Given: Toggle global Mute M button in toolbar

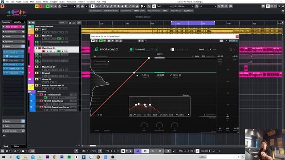Looking at the screenshot, I should click(x=37, y=6).
